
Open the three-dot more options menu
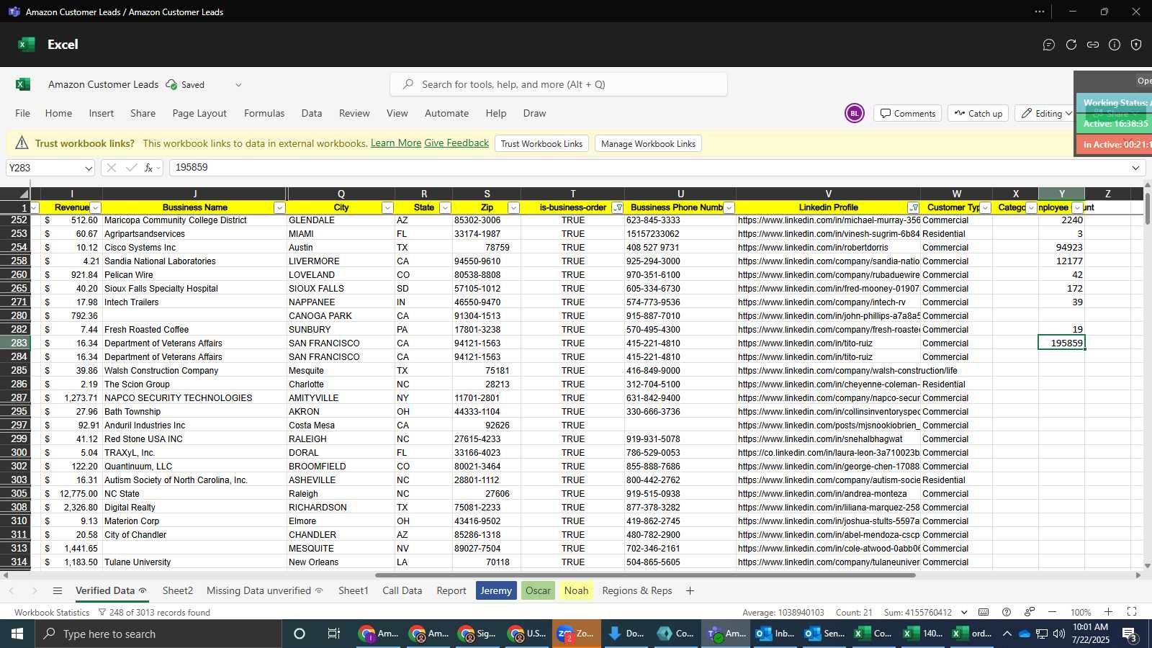(x=1040, y=12)
